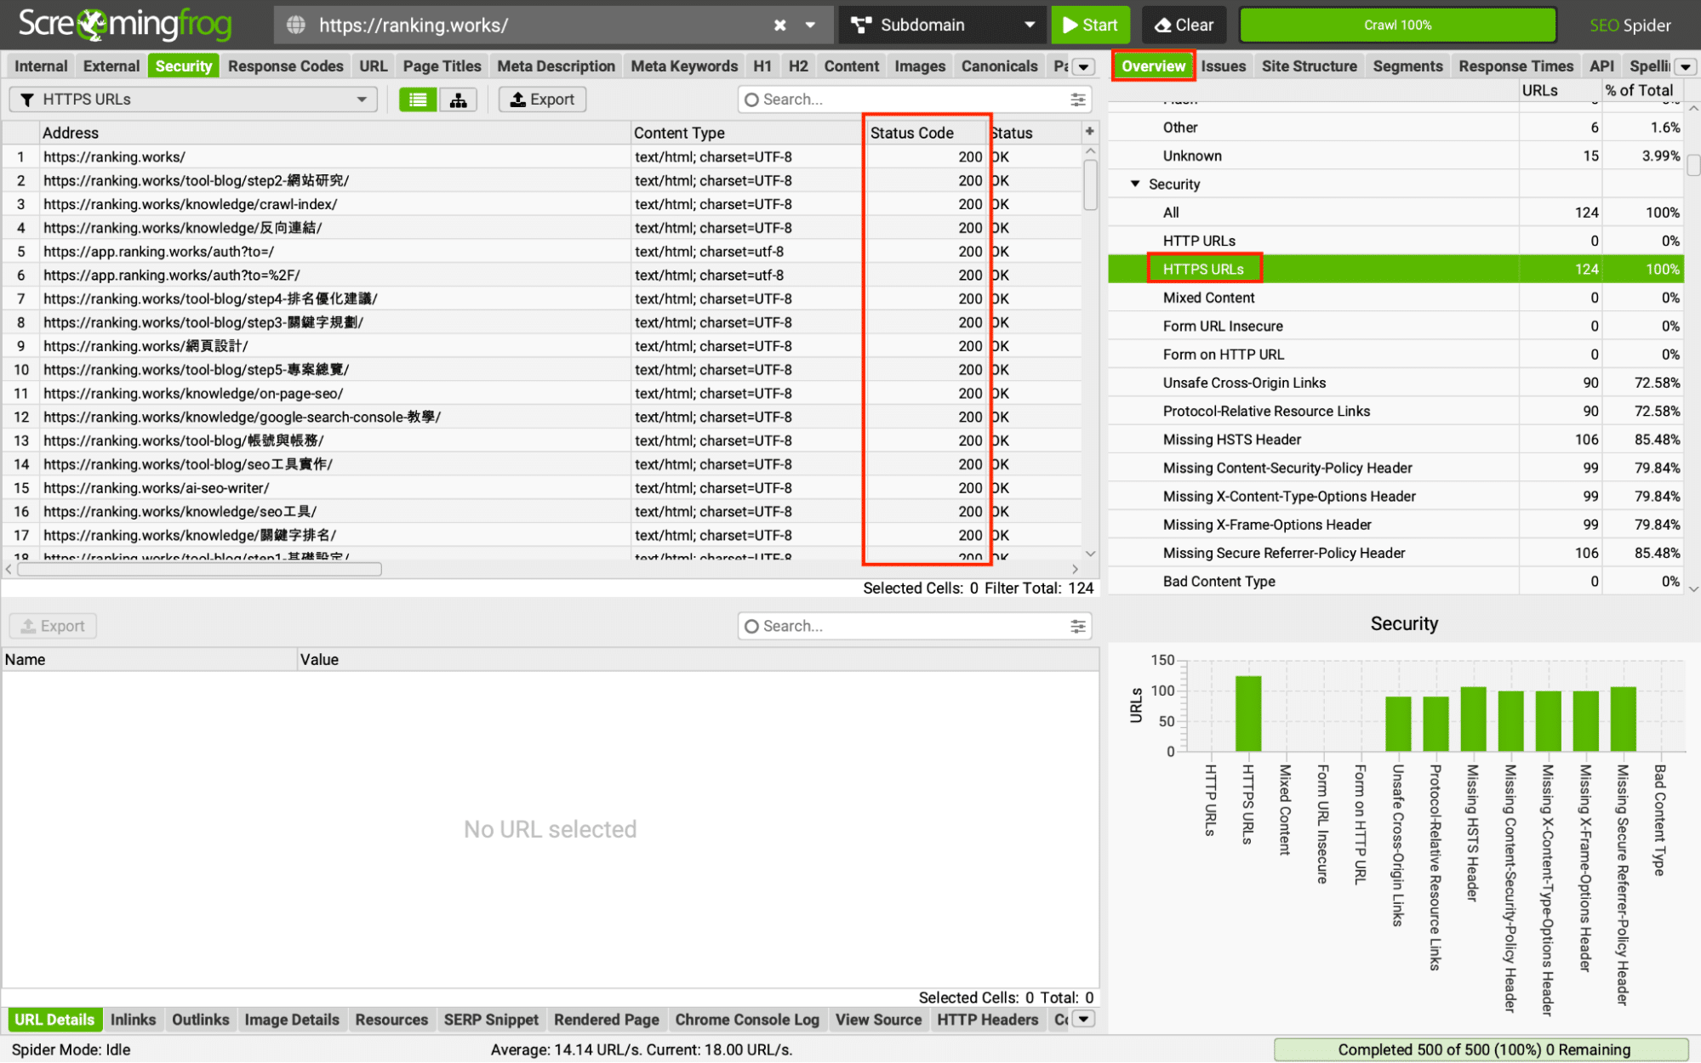Switch to tree view icon

click(458, 99)
